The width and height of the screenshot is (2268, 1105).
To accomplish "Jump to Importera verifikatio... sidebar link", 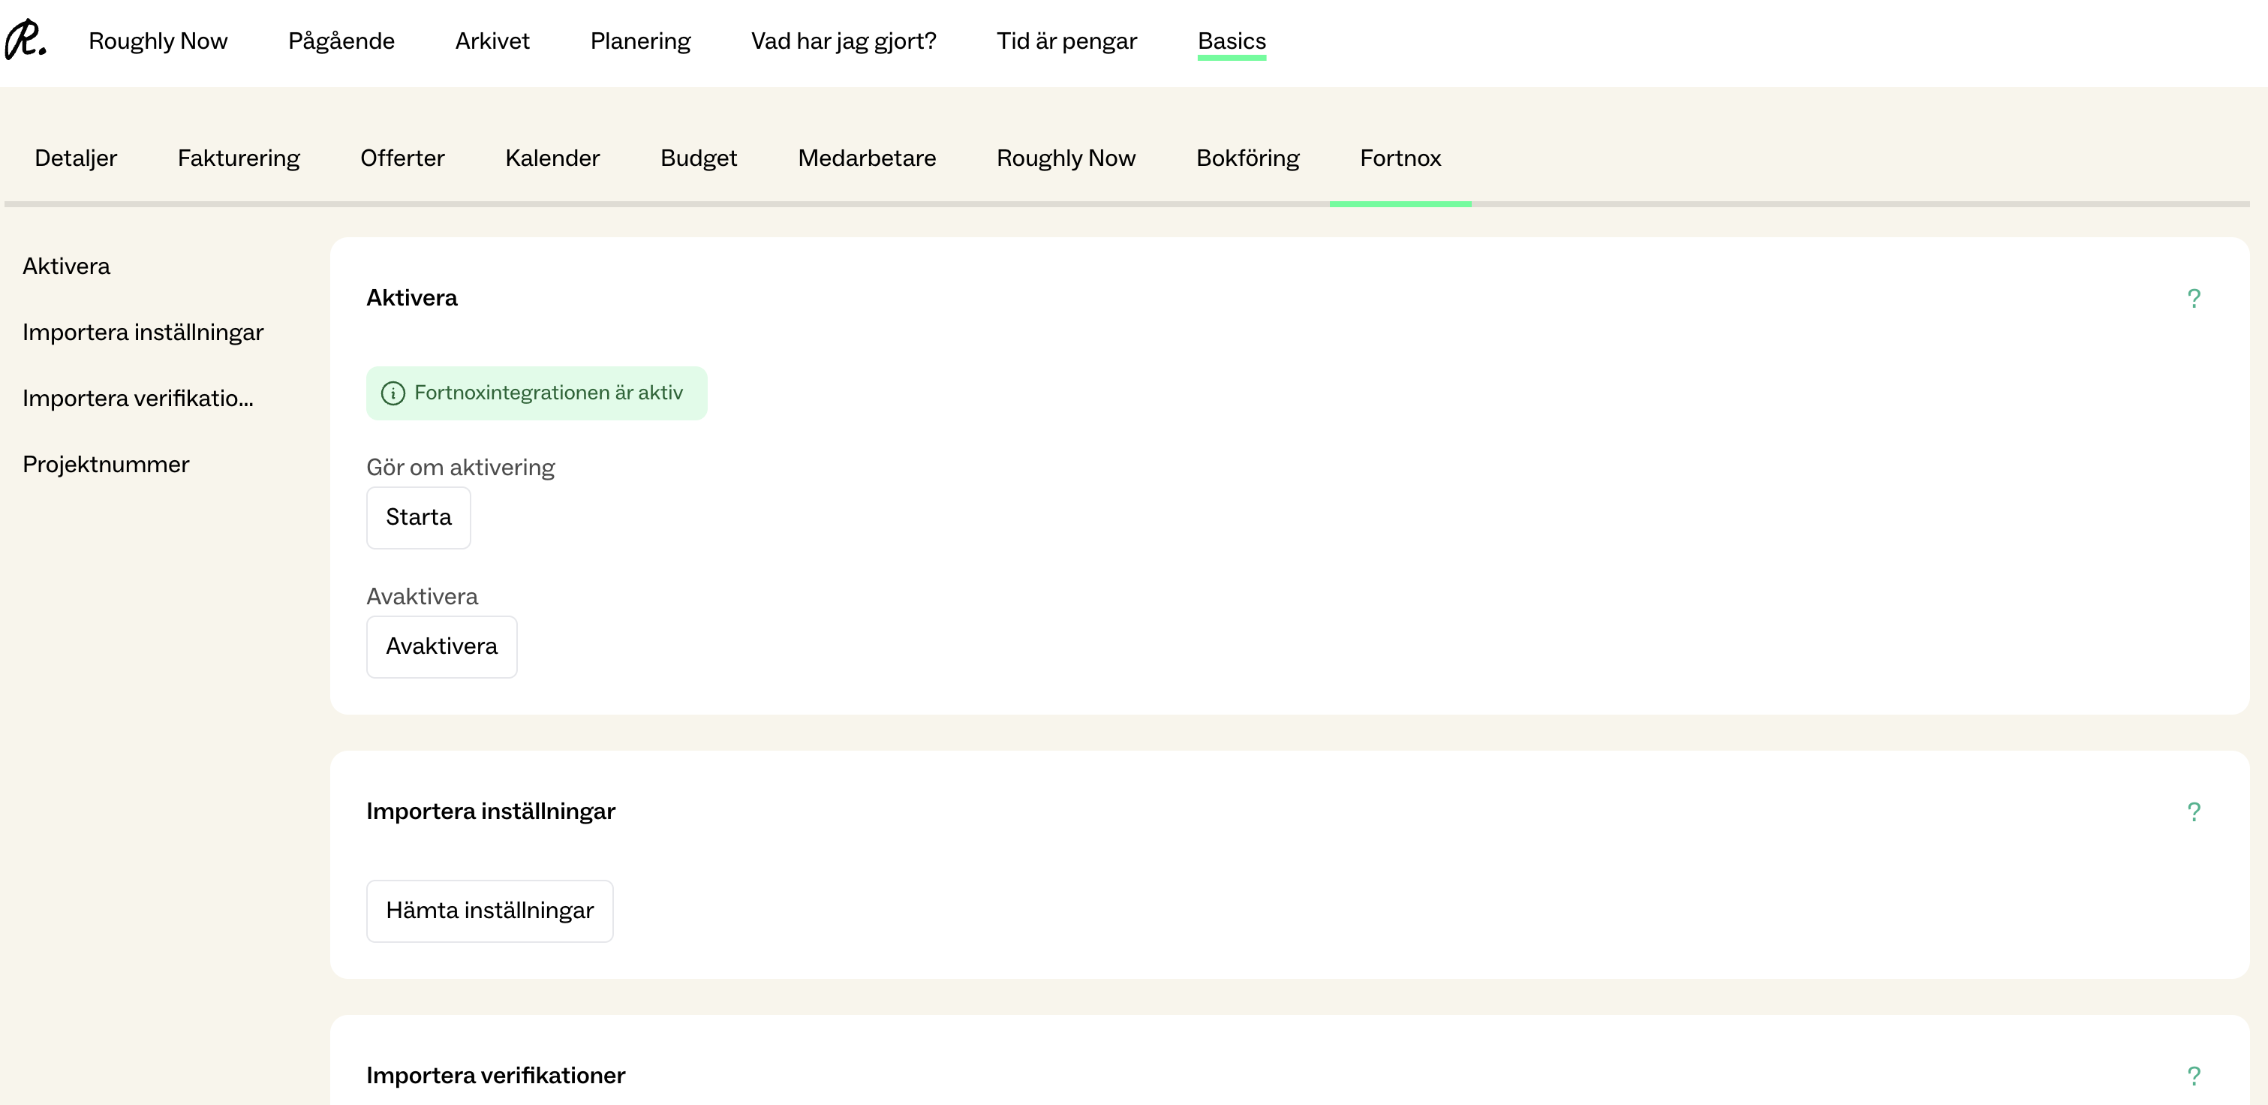I will [137, 399].
